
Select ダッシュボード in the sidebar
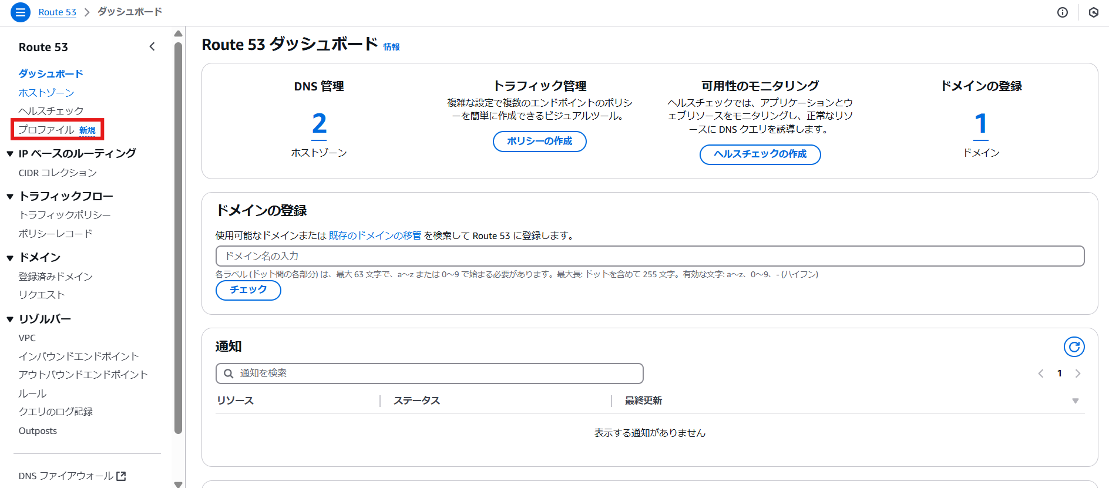click(51, 74)
